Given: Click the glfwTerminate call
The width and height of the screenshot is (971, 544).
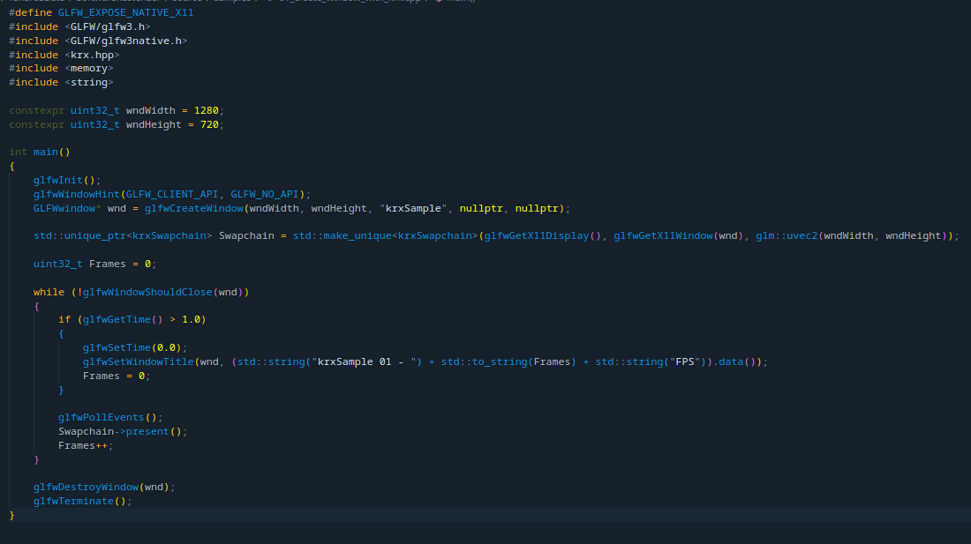Looking at the screenshot, I should 74,501.
